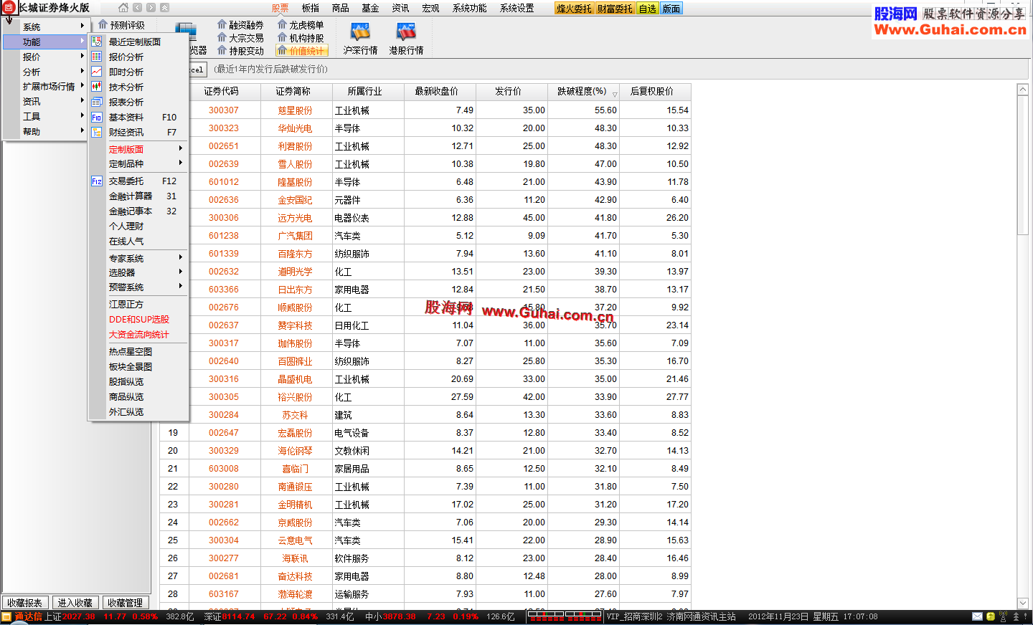Expand the 预警系统 submenu
This screenshot has width=1033, height=625.
pyautogui.click(x=138, y=287)
